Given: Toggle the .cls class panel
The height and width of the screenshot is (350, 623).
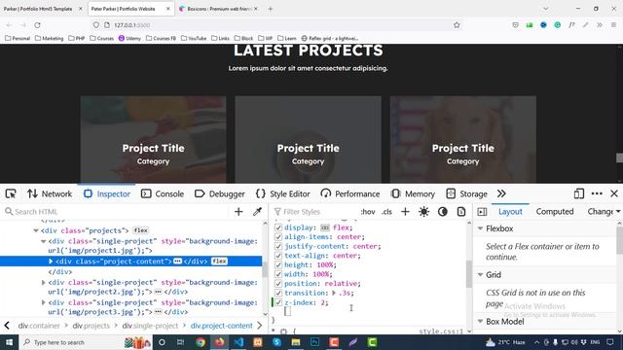Looking at the screenshot, I should [386, 212].
